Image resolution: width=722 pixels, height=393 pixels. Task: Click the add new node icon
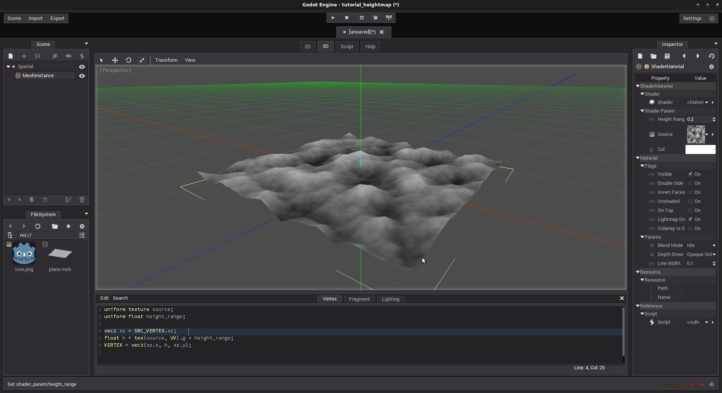click(24, 56)
